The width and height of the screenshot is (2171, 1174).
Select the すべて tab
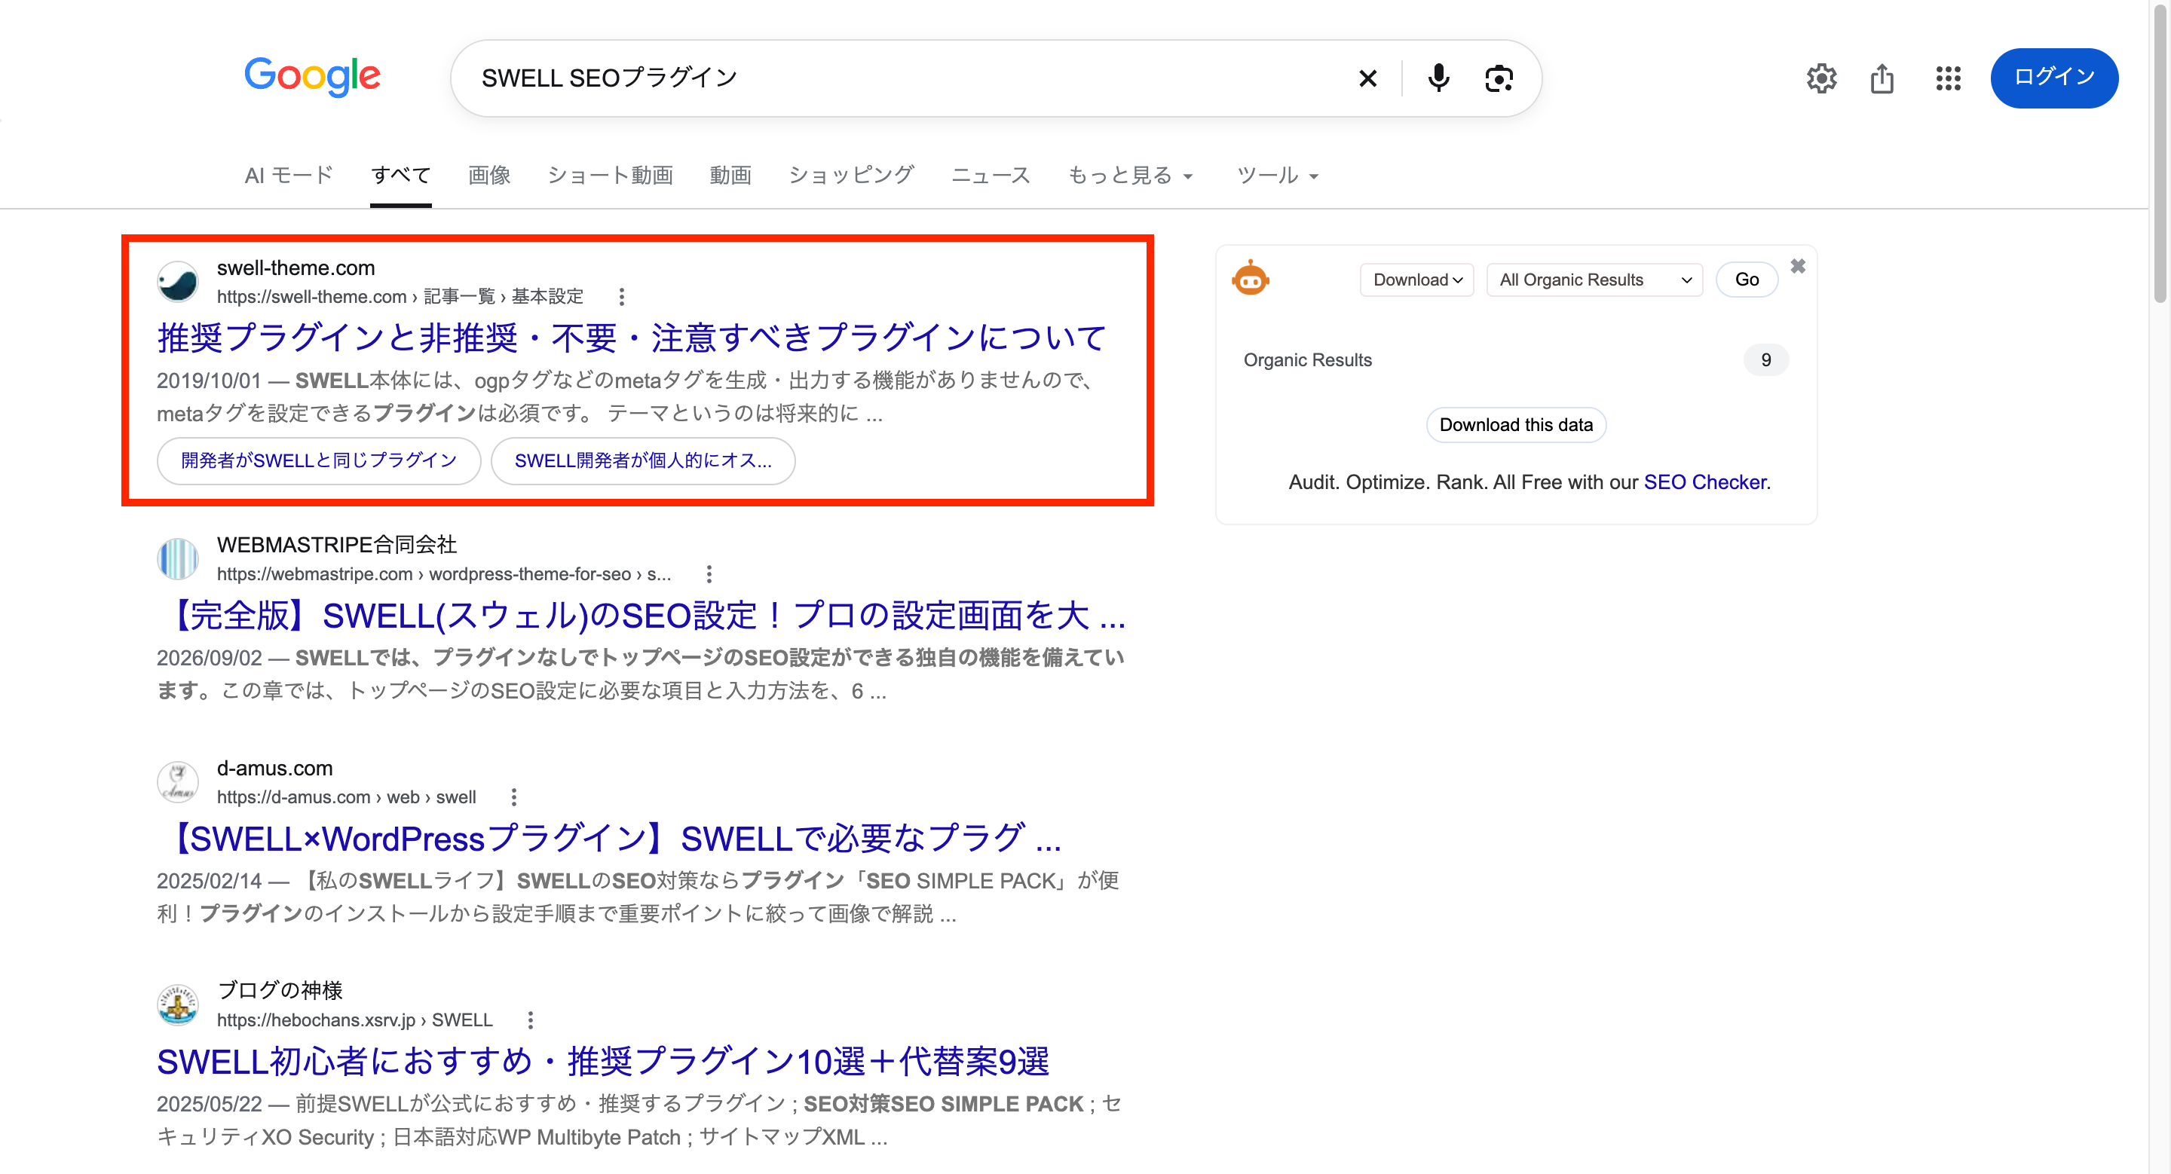(400, 175)
